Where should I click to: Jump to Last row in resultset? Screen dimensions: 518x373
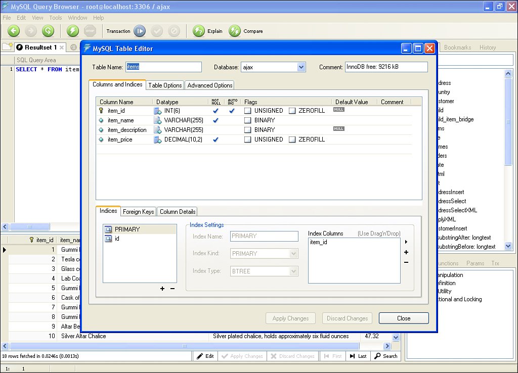pyautogui.click(x=358, y=356)
